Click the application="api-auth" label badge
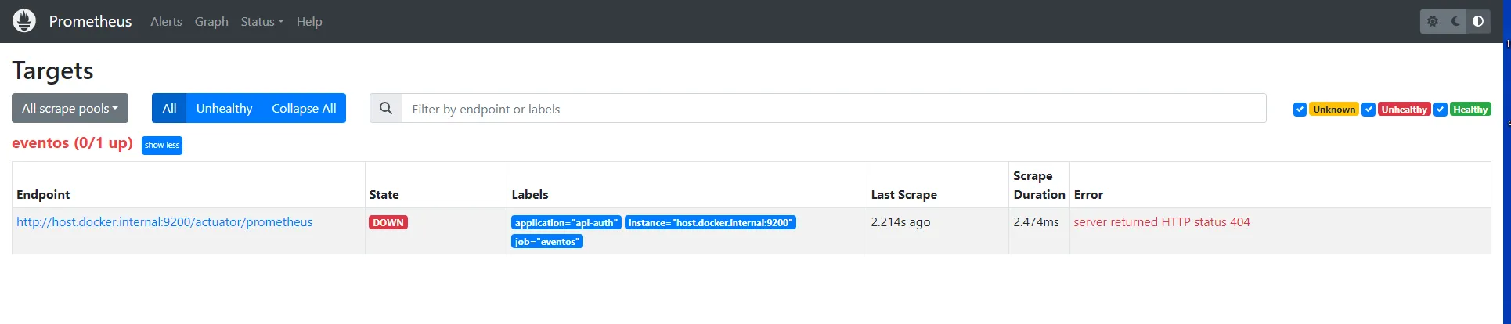Viewport: 1511px width, 324px height. pos(566,223)
